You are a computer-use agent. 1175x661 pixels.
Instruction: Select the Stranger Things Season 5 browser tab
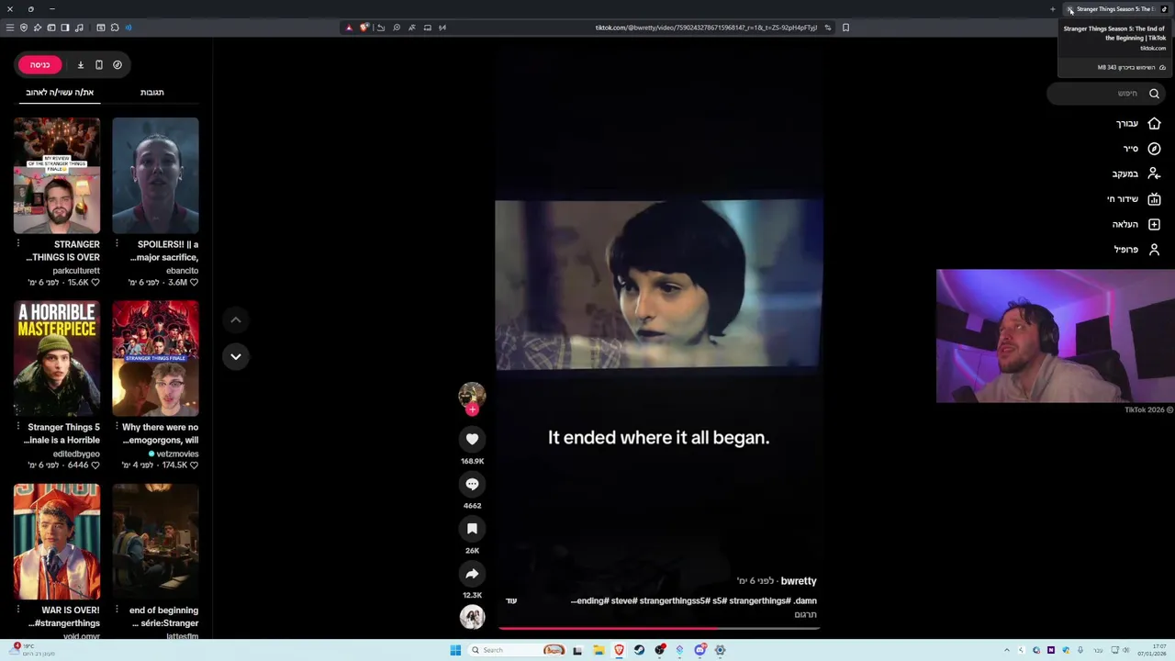point(1116,9)
